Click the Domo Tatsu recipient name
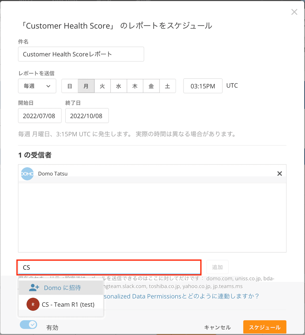 pyautogui.click(x=53, y=174)
